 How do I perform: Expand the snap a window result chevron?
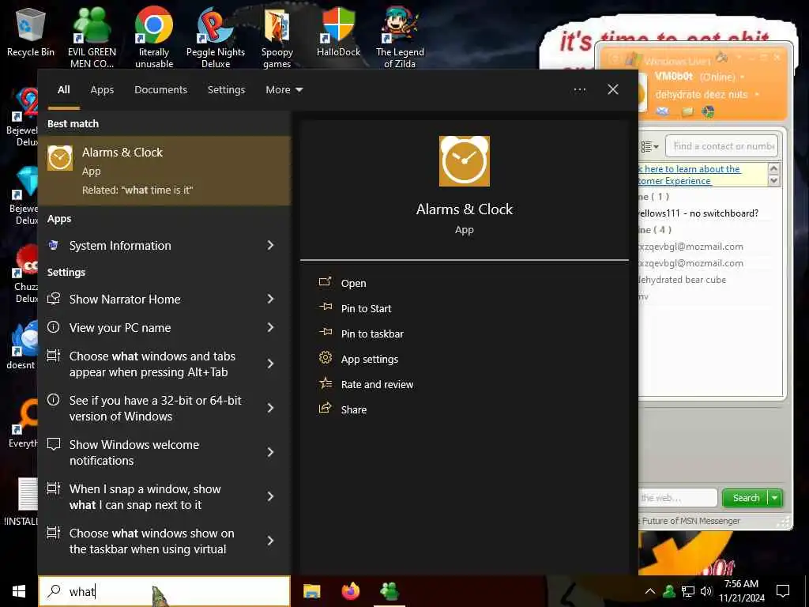click(270, 496)
